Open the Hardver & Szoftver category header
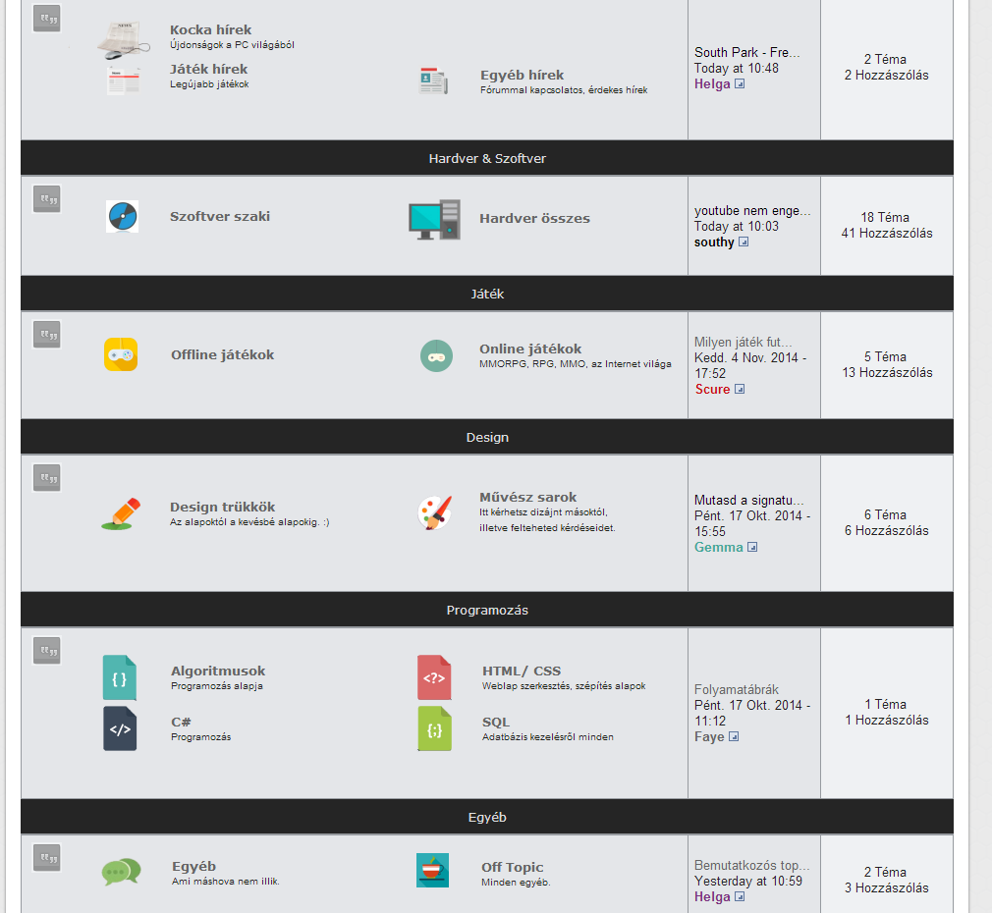Image resolution: width=992 pixels, height=913 pixels. 487,158
